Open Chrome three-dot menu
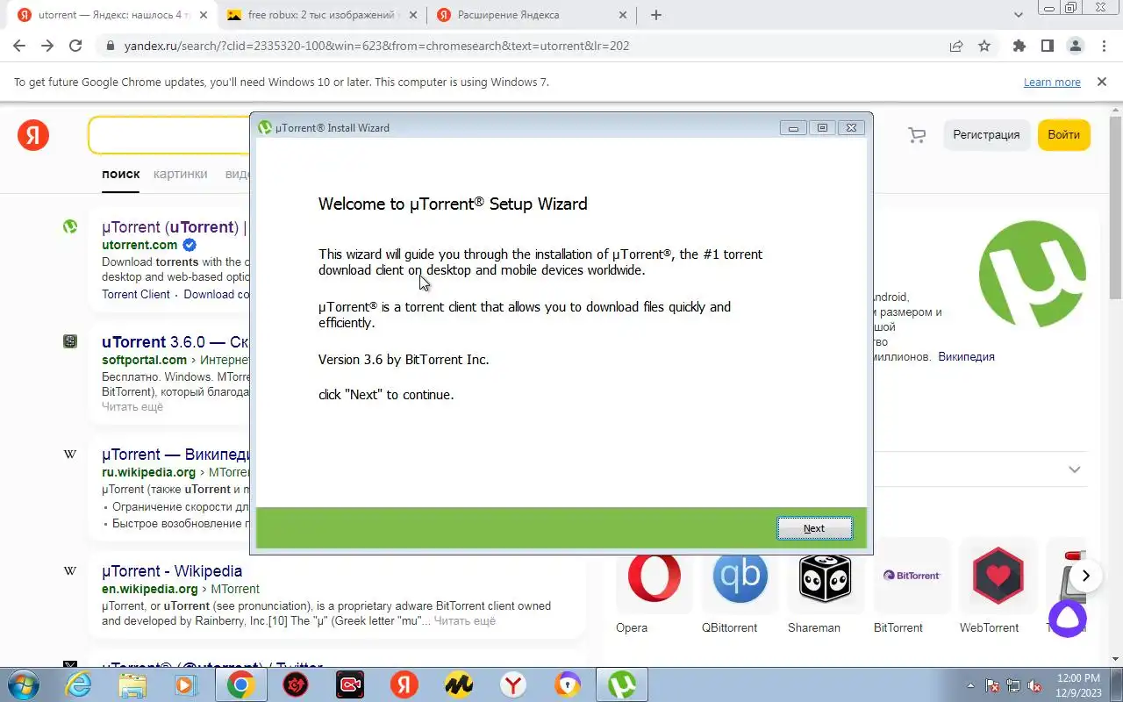The image size is (1123, 702). pyautogui.click(x=1103, y=46)
